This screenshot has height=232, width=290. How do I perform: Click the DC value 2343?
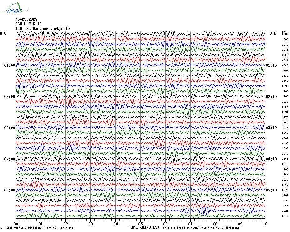tap(285, 81)
